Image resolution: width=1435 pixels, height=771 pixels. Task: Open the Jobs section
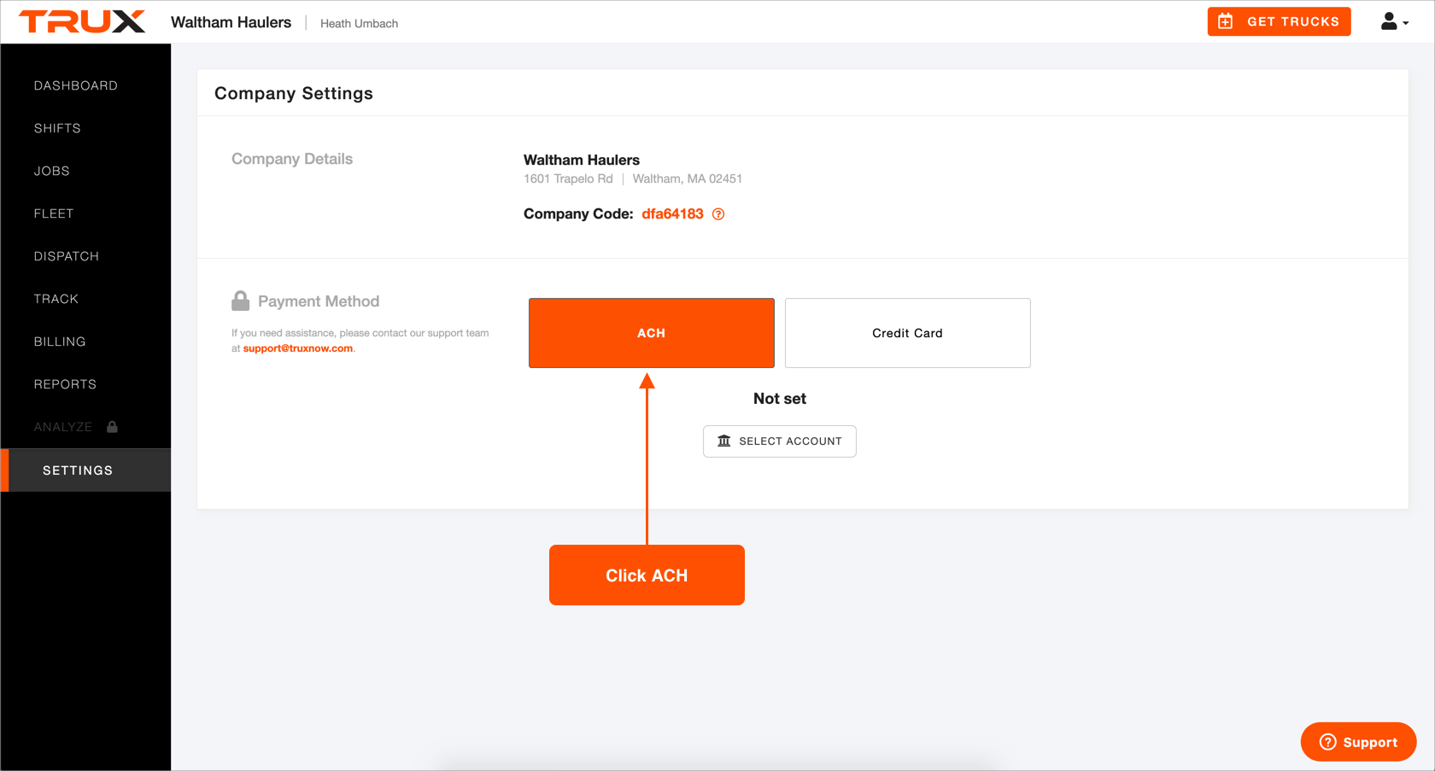(52, 171)
